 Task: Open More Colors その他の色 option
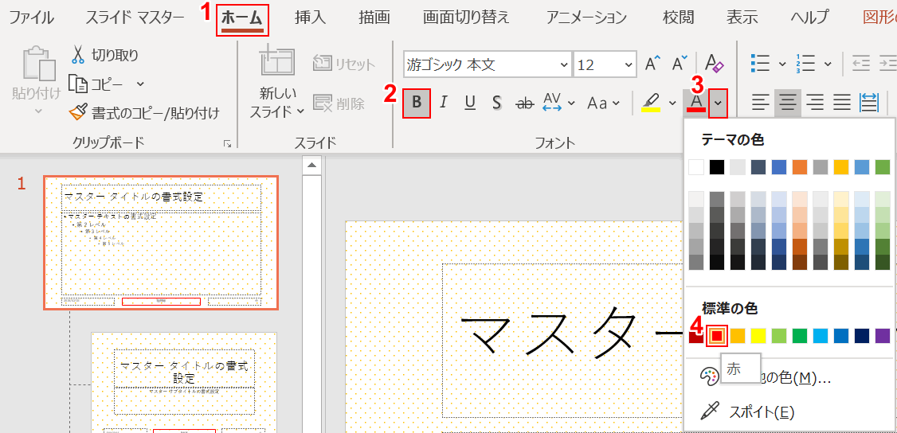(789, 377)
